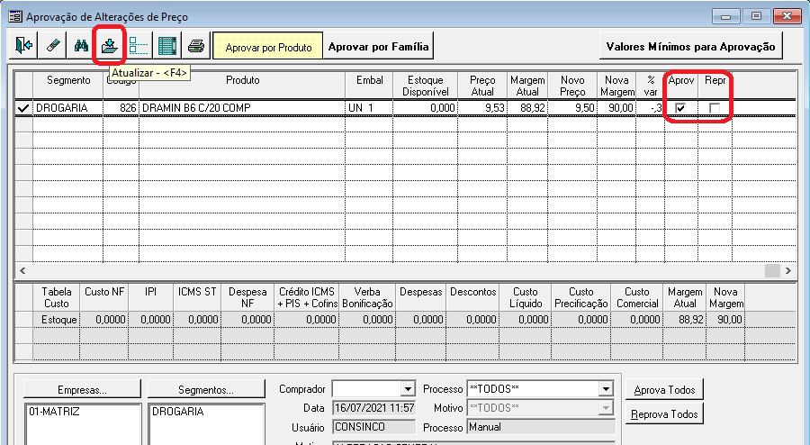Click the Custo Precificação column header

(580, 297)
